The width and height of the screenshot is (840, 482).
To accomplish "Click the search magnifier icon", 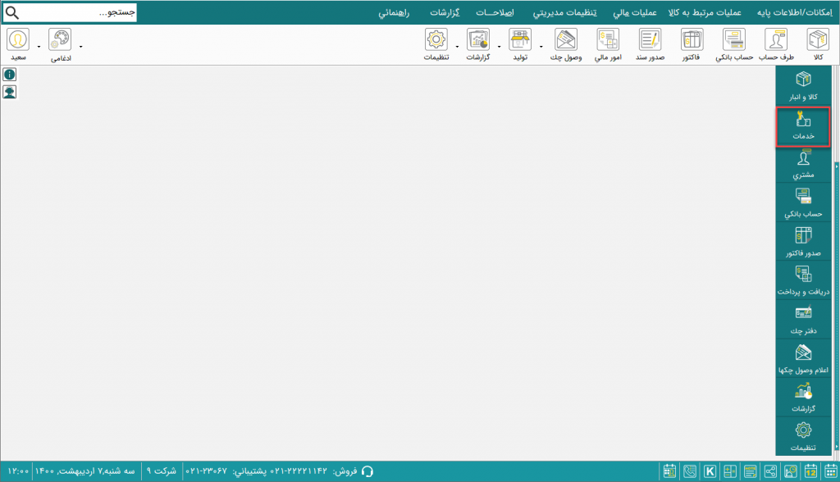I will click(11, 12).
